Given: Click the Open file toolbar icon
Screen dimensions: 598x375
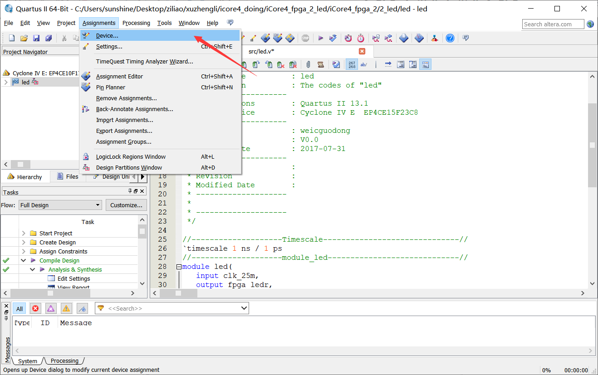Looking at the screenshot, I should pos(24,38).
